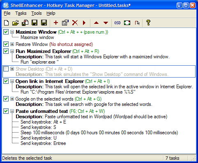Open the Tasks menu
The image size is (198, 163).
coord(21,13)
